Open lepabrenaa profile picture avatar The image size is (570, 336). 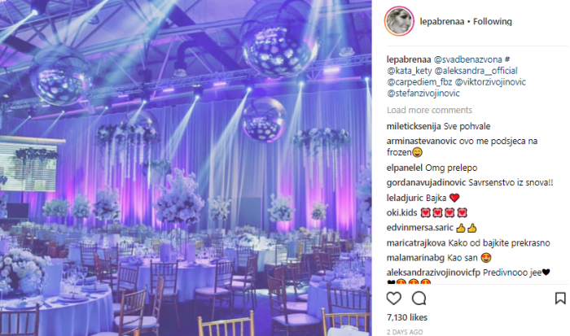[x=399, y=21]
